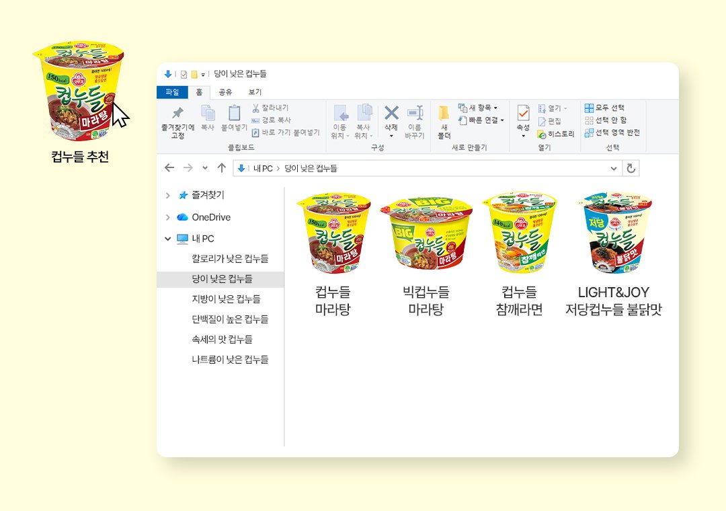Choose 바로 가기 붙여넣기
The image size is (726, 511).
click(286, 132)
